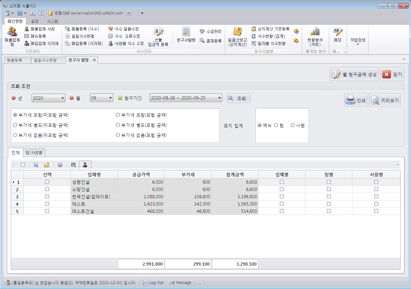Screen dimensions: 411x289
Task: Click grid toolbar settings gear icon
Action: tap(60, 165)
